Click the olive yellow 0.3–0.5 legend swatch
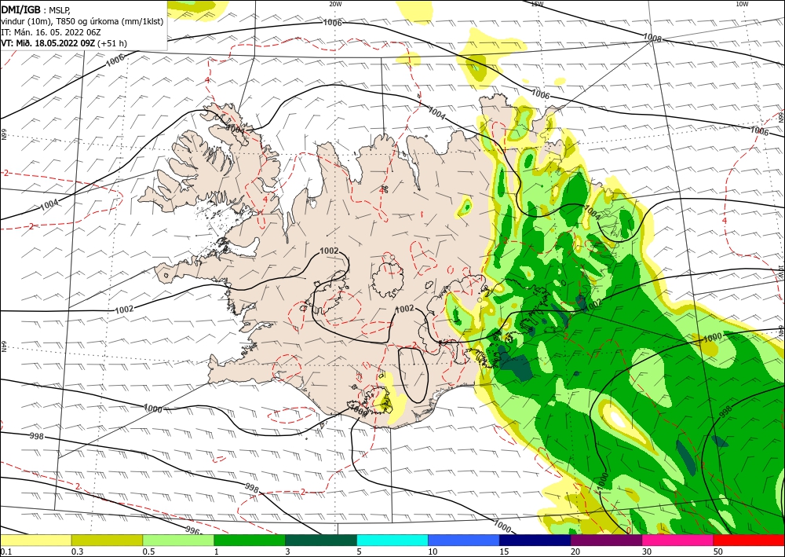Viewport: 785px width, 557px height. (107, 540)
